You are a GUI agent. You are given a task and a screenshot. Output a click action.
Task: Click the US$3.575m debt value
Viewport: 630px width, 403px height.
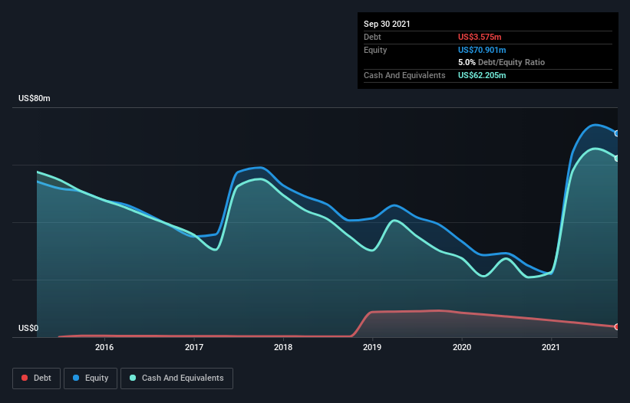[480, 37]
